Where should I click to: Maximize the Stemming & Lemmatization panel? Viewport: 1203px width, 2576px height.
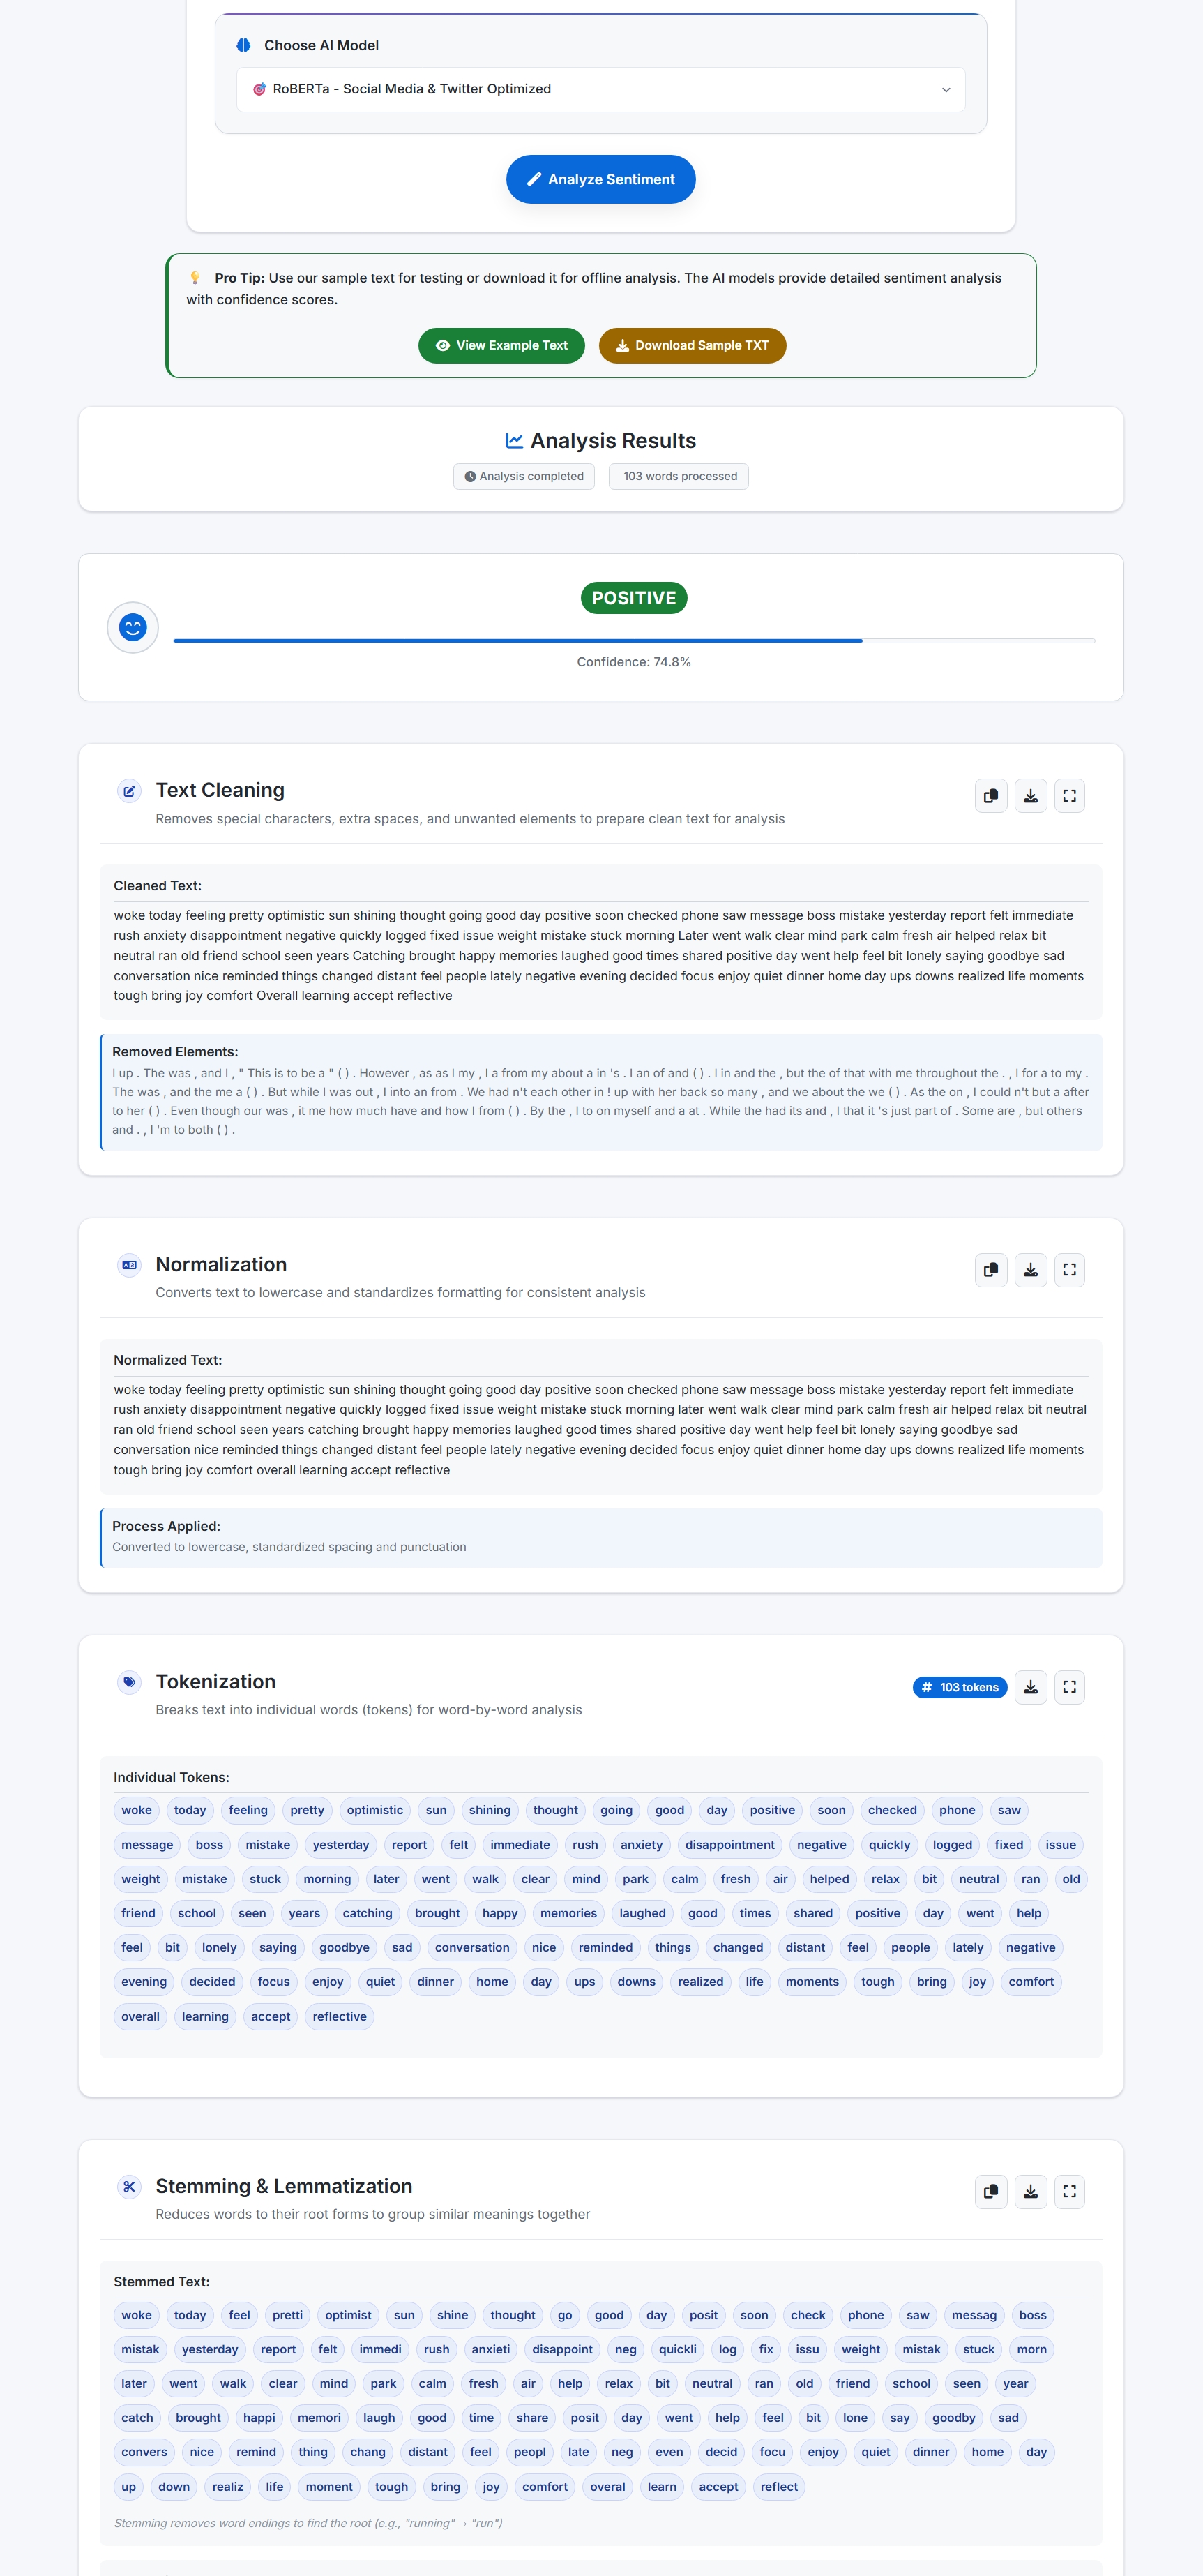pyautogui.click(x=1069, y=2191)
